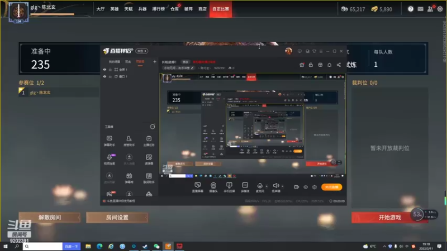The height and width of the screenshot is (251, 447).
Task: Click the 直播屏幕 screen capture source
Action: point(198,187)
